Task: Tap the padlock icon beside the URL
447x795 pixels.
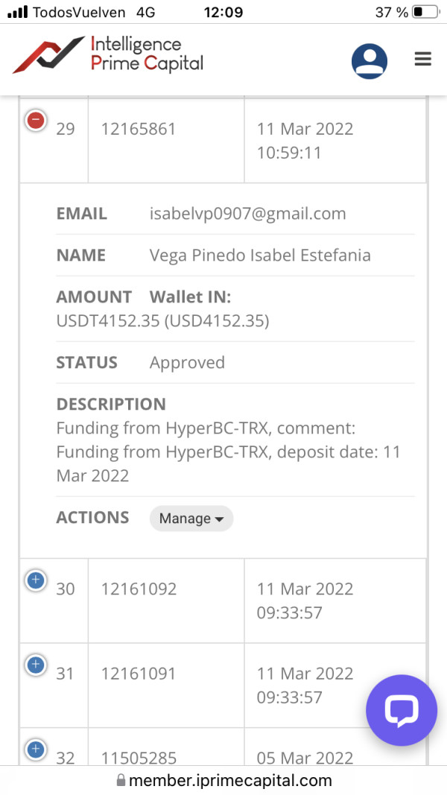Action: coord(121,781)
